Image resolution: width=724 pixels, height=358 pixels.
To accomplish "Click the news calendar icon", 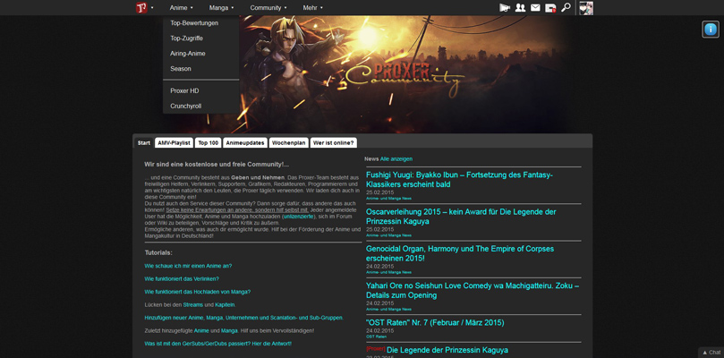I will click(x=550, y=8).
